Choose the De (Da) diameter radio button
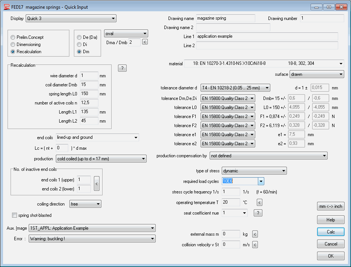This screenshot has height=267, width=351. (79, 37)
